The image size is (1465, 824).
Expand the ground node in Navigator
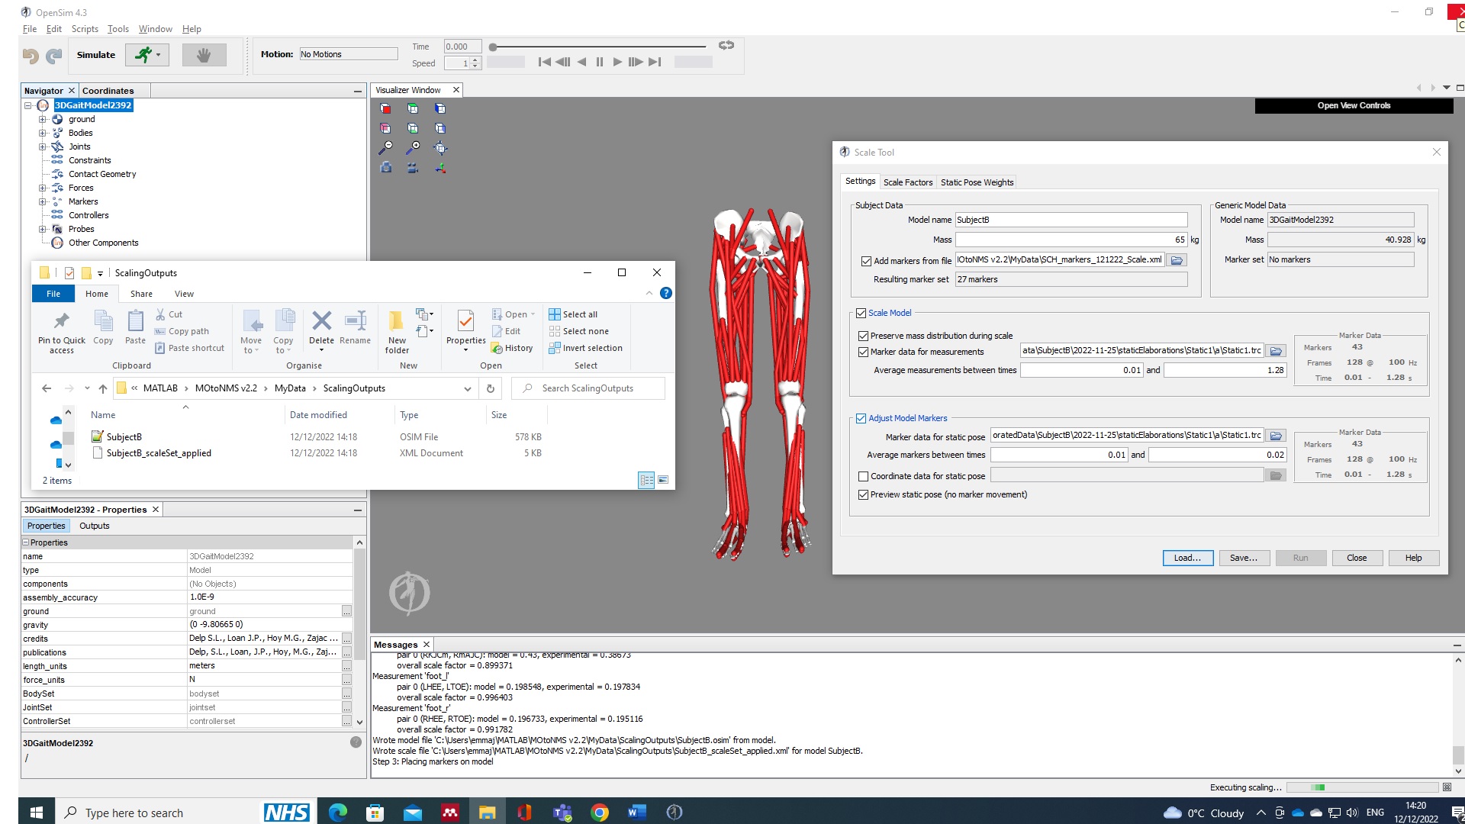[43, 119]
